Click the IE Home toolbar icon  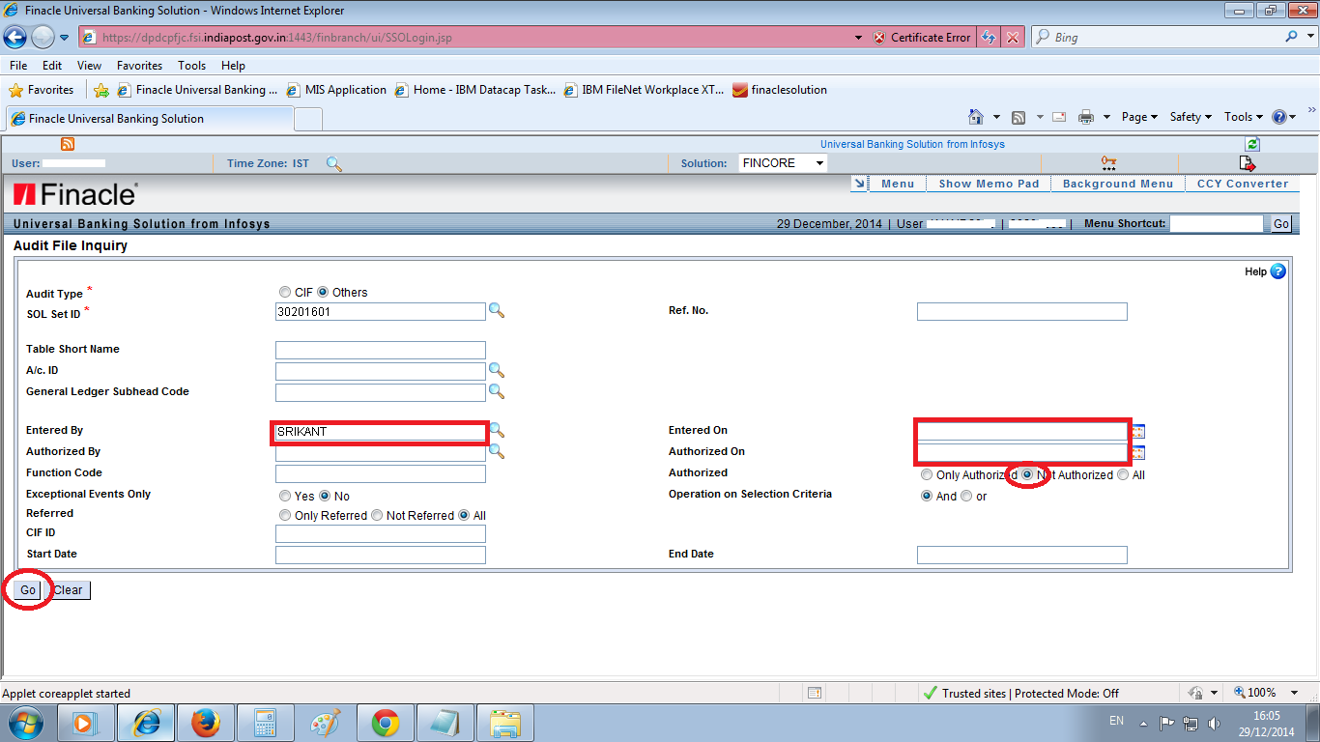click(x=977, y=117)
